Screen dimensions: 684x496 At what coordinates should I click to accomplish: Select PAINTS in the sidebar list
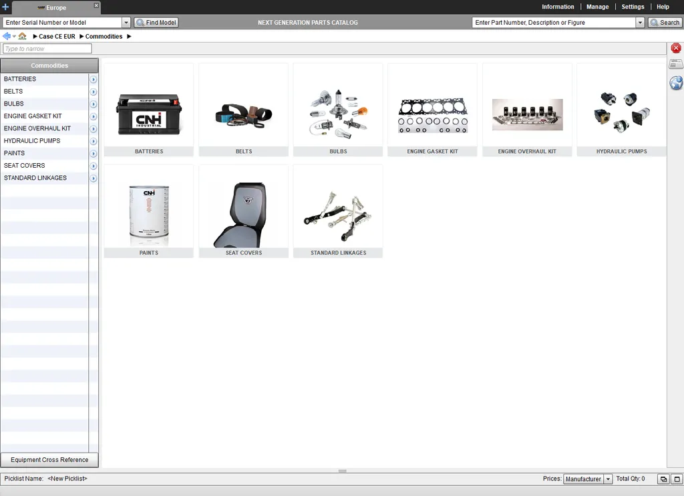tap(45, 153)
